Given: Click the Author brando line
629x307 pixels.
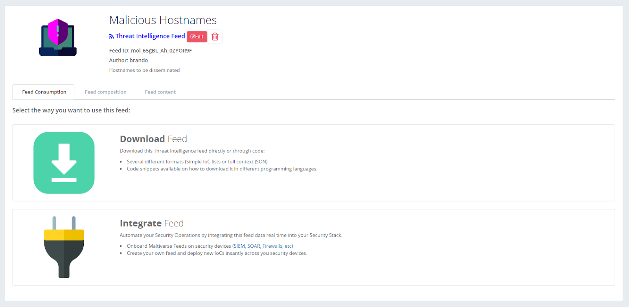Looking at the screenshot, I should tap(129, 60).
